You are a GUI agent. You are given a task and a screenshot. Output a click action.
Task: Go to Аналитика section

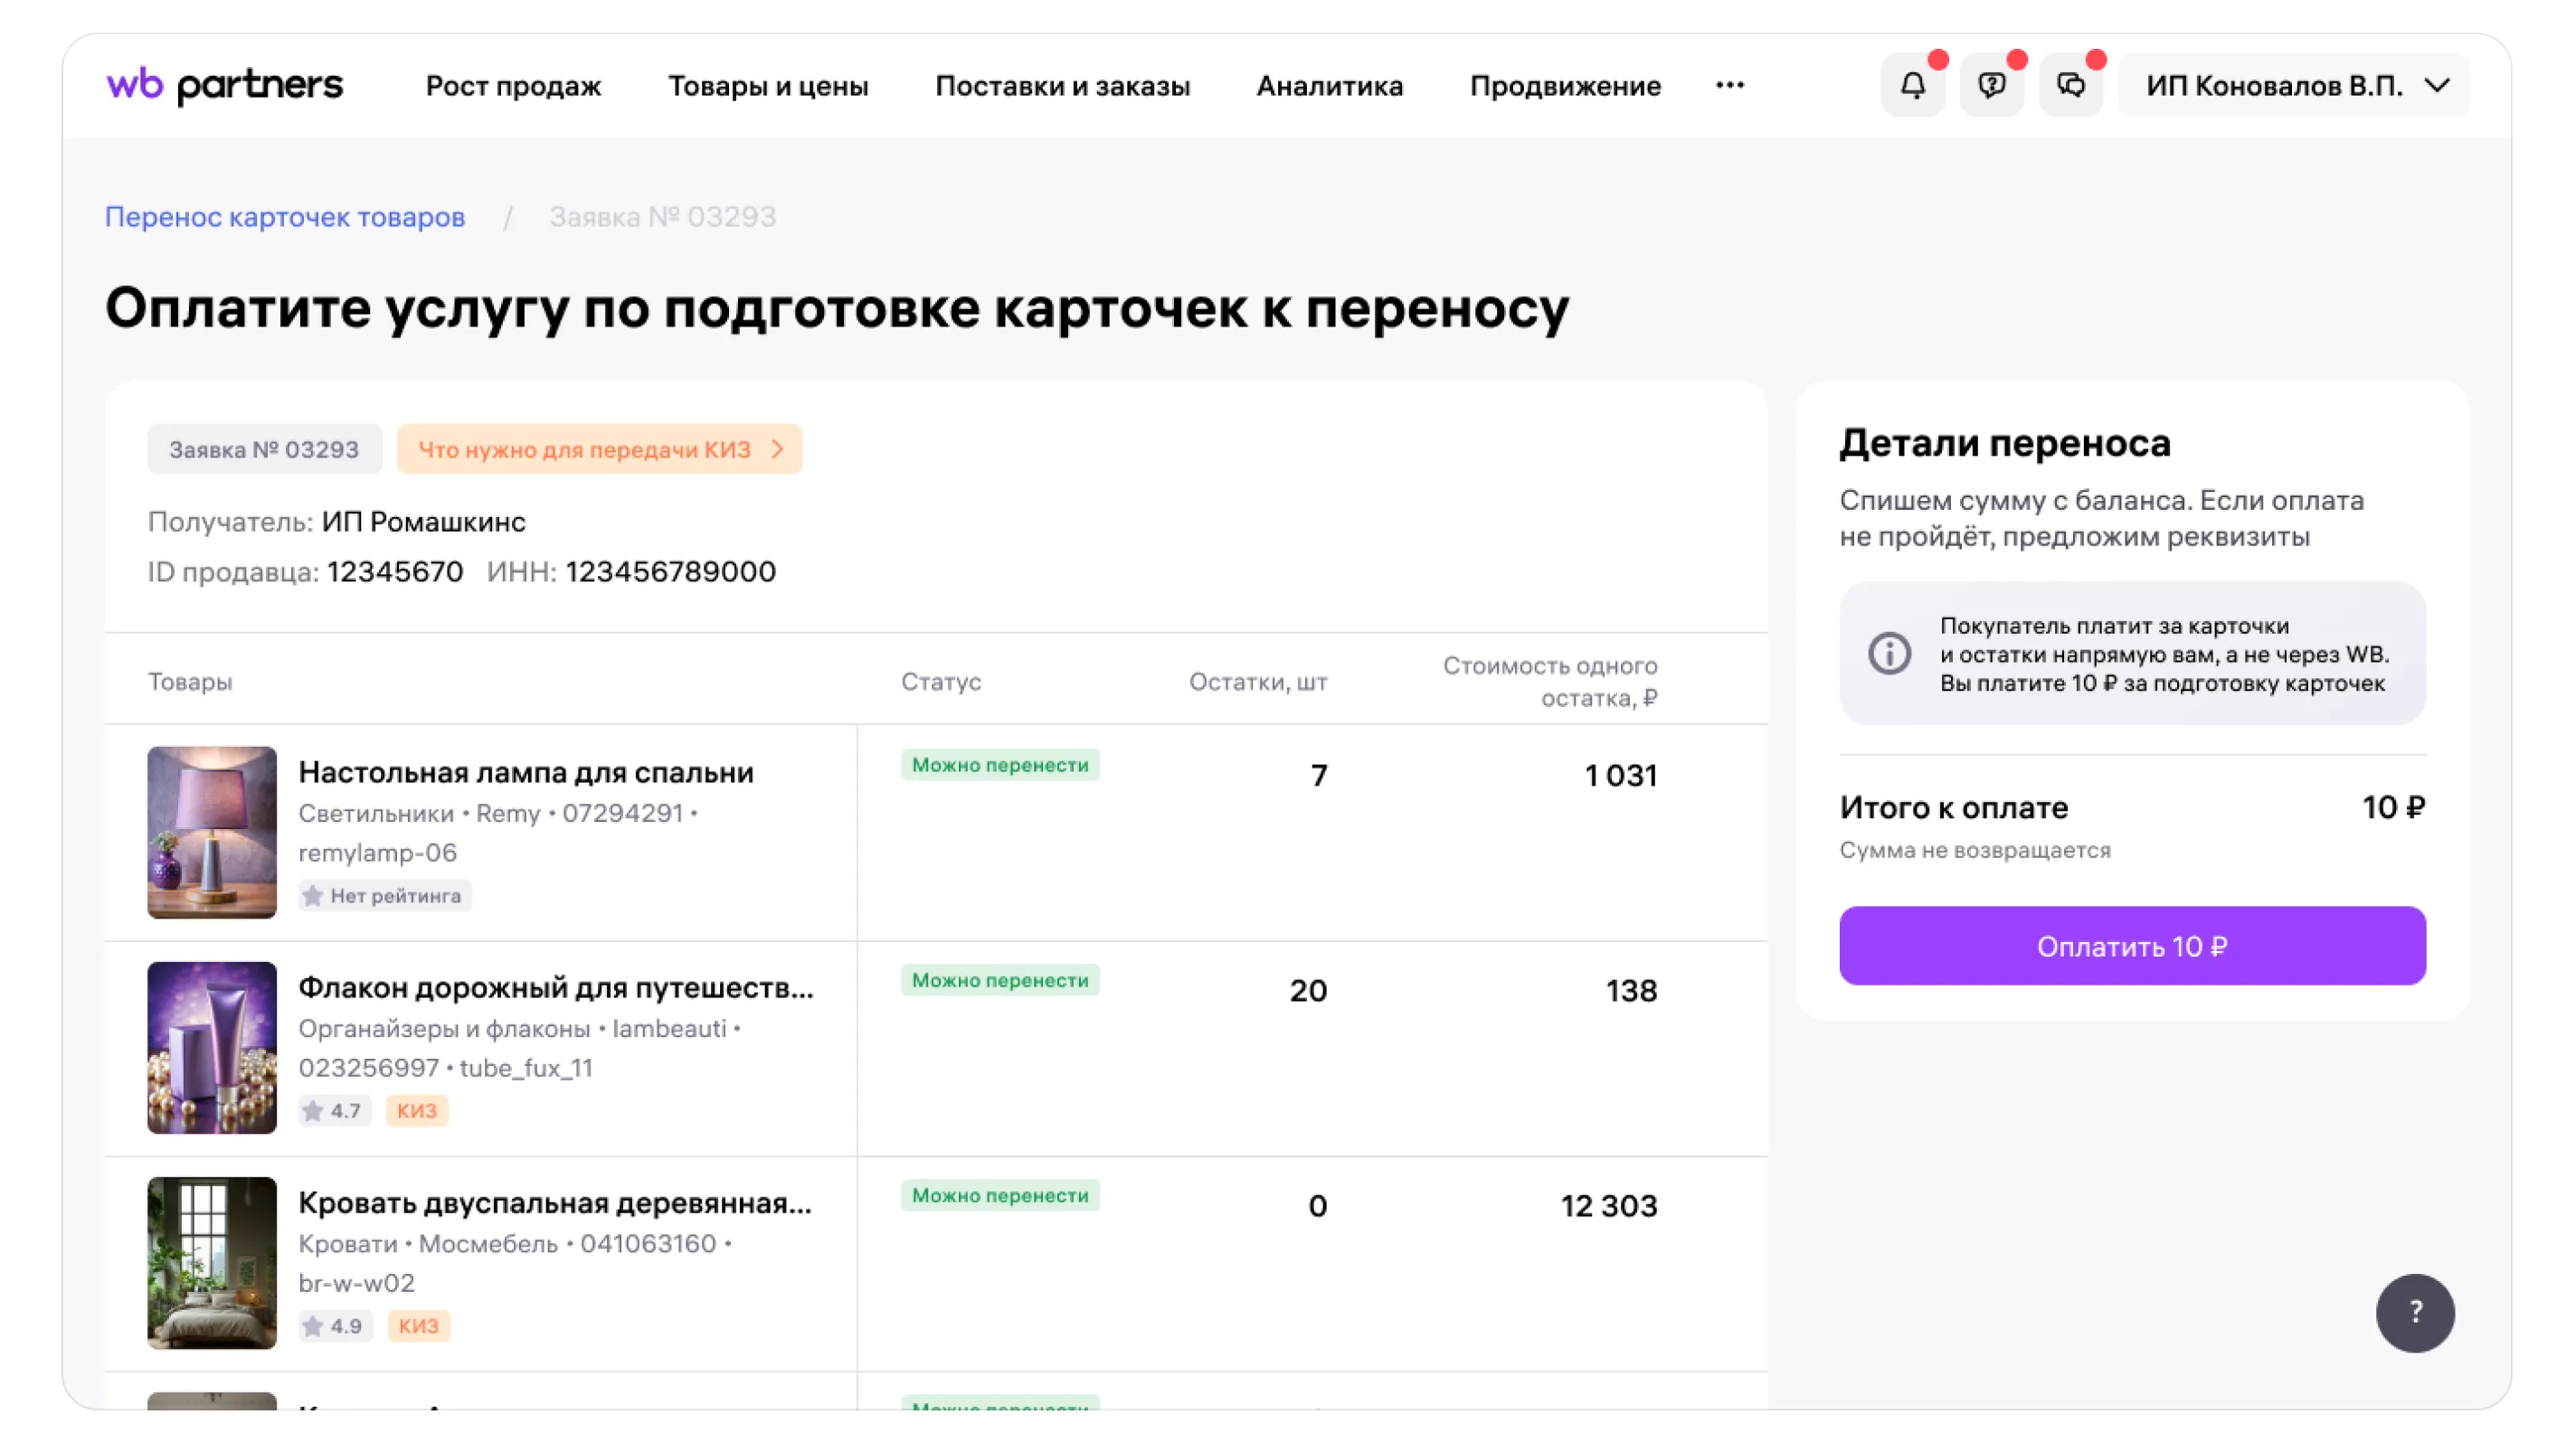[x=1329, y=86]
